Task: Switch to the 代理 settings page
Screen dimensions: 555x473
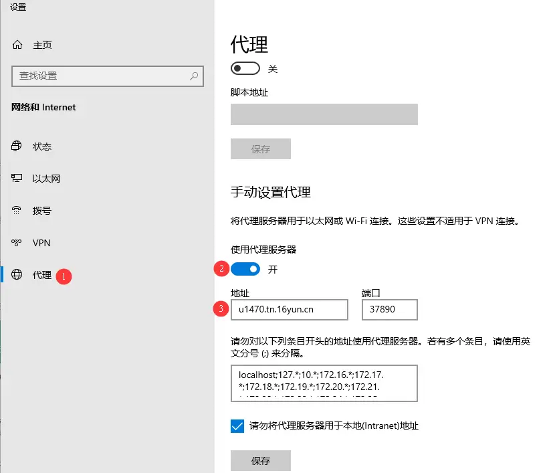Action: click(x=40, y=275)
